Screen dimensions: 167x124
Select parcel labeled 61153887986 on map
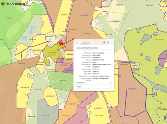pyautogui.click(x=84, y=15)
